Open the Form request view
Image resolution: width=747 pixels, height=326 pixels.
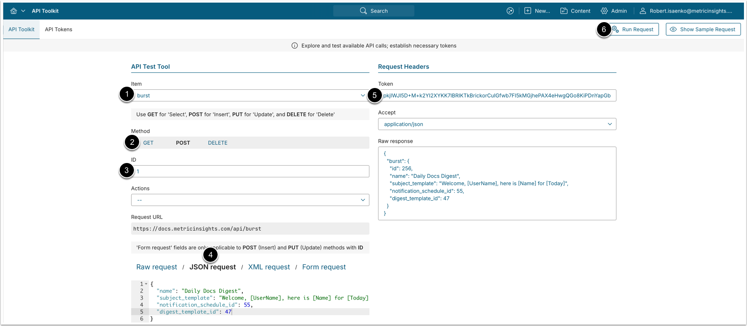pos(324,267)
